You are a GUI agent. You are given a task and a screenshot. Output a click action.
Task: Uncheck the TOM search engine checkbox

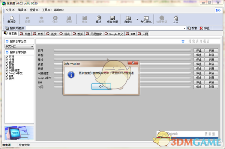click(7, 76)
